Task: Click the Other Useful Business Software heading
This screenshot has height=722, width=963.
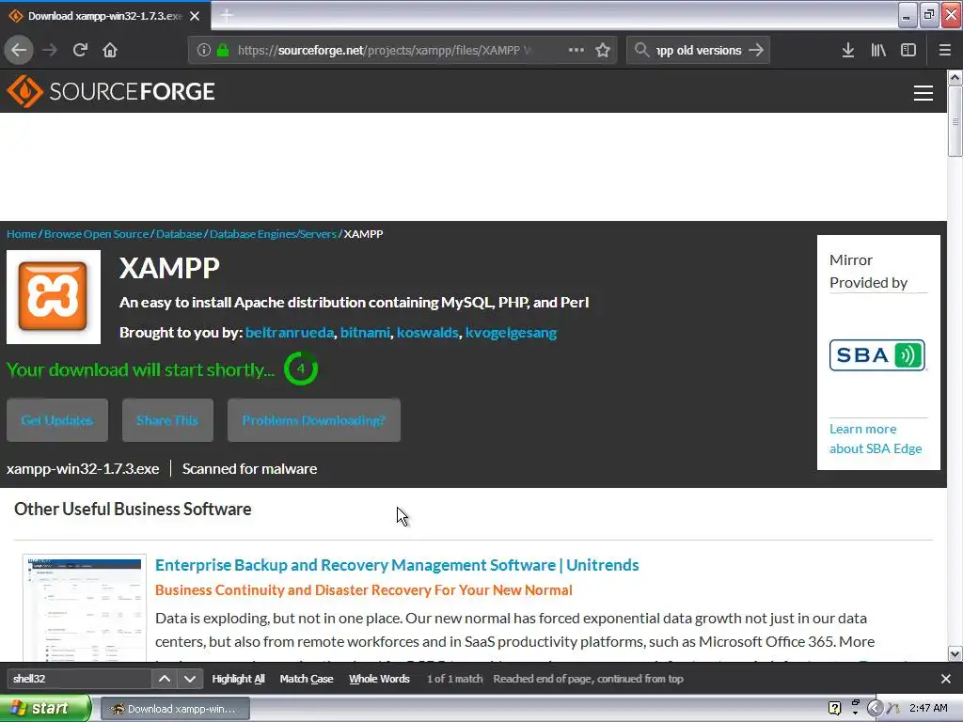Action: click(x=133, y=509)
